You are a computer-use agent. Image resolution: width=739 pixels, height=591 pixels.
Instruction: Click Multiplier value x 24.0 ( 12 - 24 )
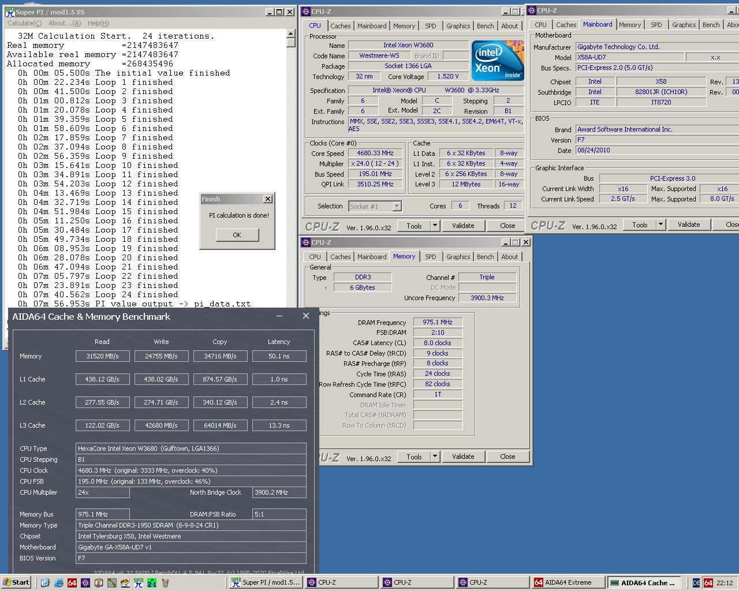point(376,163)
